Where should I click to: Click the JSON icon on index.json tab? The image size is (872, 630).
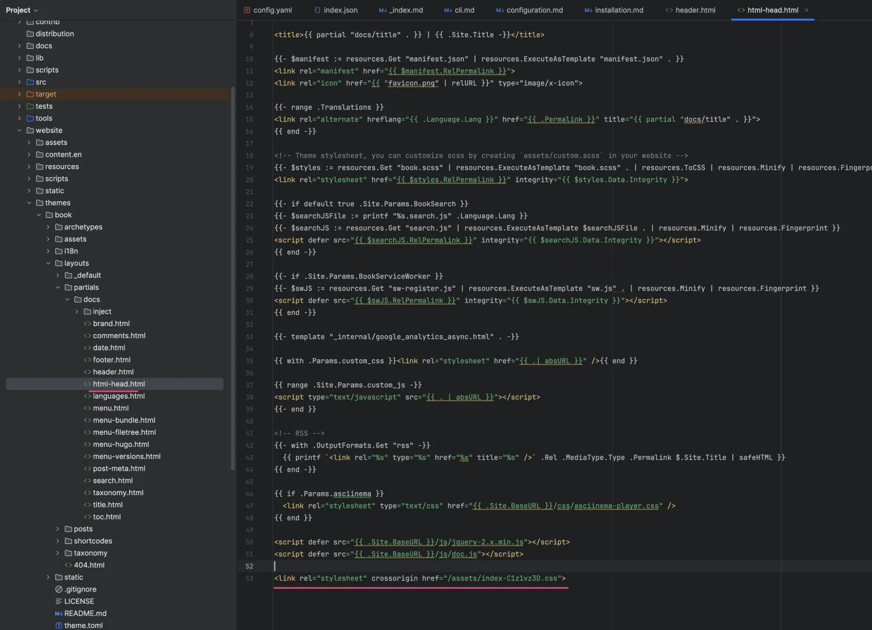click(x=317, y=10)
